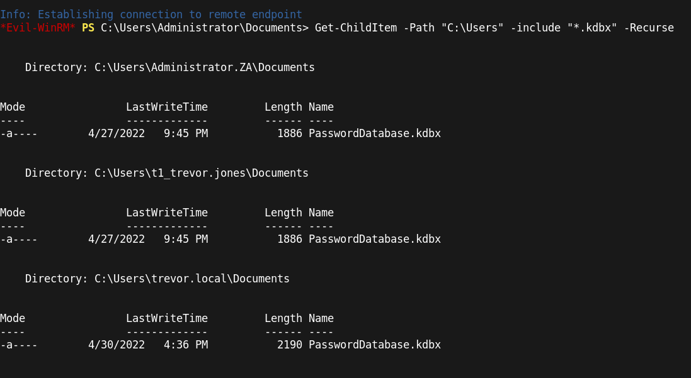Viewport: 691px width, 378px height.
Task: Click the yellow PS prompt indicator
Action: [x=88, y=28]
